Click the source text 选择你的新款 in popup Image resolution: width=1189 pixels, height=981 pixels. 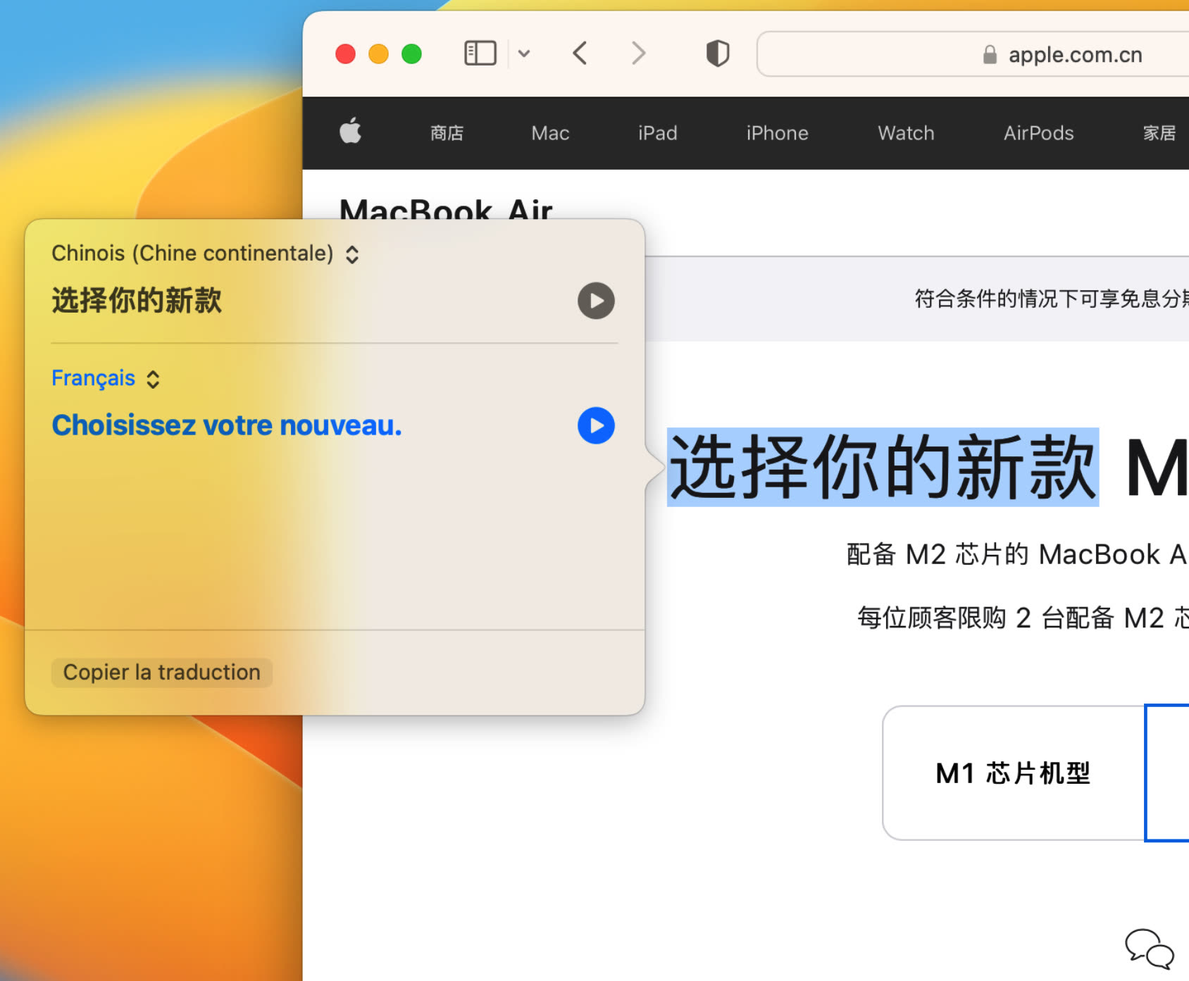[137, 301]
